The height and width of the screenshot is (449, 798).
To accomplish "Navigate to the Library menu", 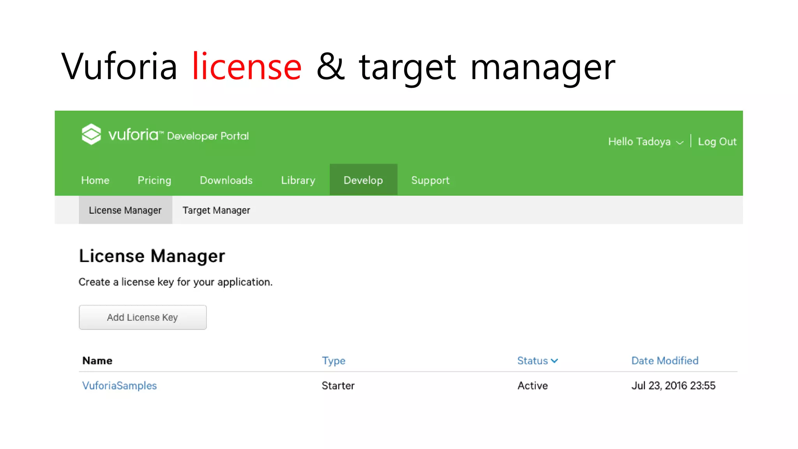I will pyautogui.click(x=298, y=180).
